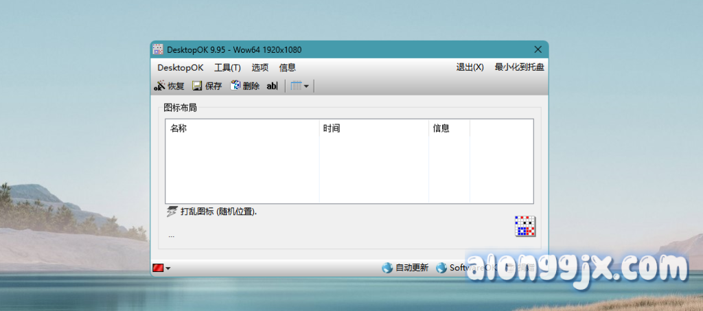
Task: Sort list by the 名称 column header
Action: coord(178,128)
